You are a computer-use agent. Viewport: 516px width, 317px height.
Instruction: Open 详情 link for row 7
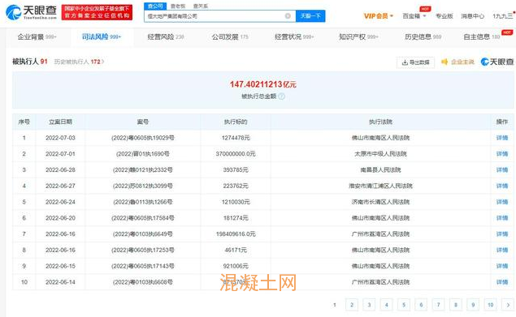502,233
